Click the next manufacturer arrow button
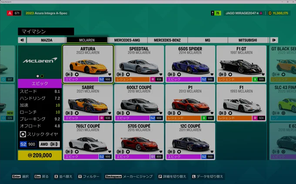296x184 pixels. point(274,40)
